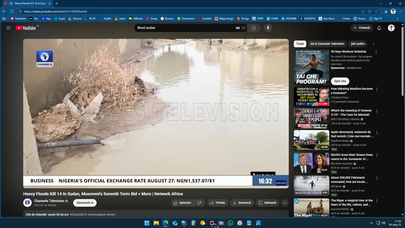Image resolution: width=405 pixels, height=228 pixels.
Task: Click the 'Abonează-te' subscribe button
Action: (x=85, y=203)
